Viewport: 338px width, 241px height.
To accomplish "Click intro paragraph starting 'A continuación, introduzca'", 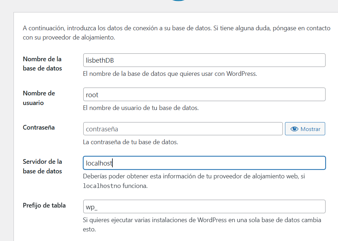I will pos(176,33).
